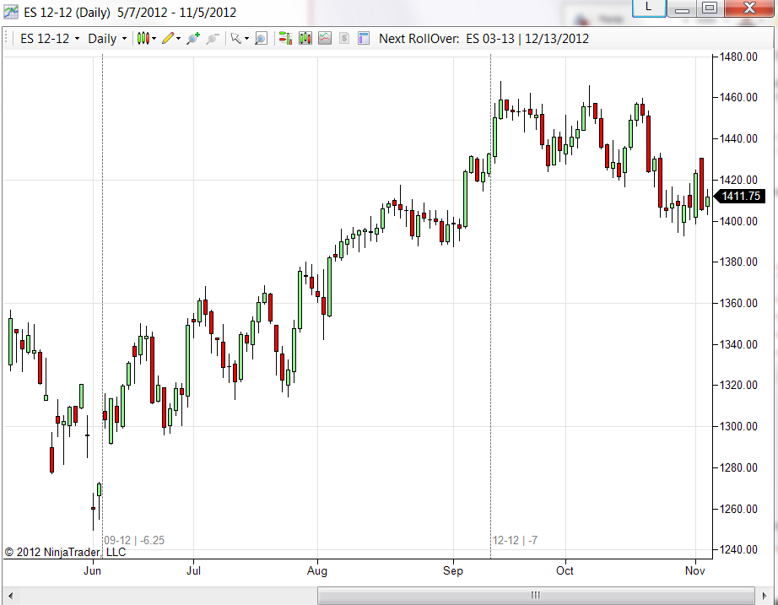778x605 pixels.
Task: Click the scrollbar left arrow
Action: (x=10, y=595)
